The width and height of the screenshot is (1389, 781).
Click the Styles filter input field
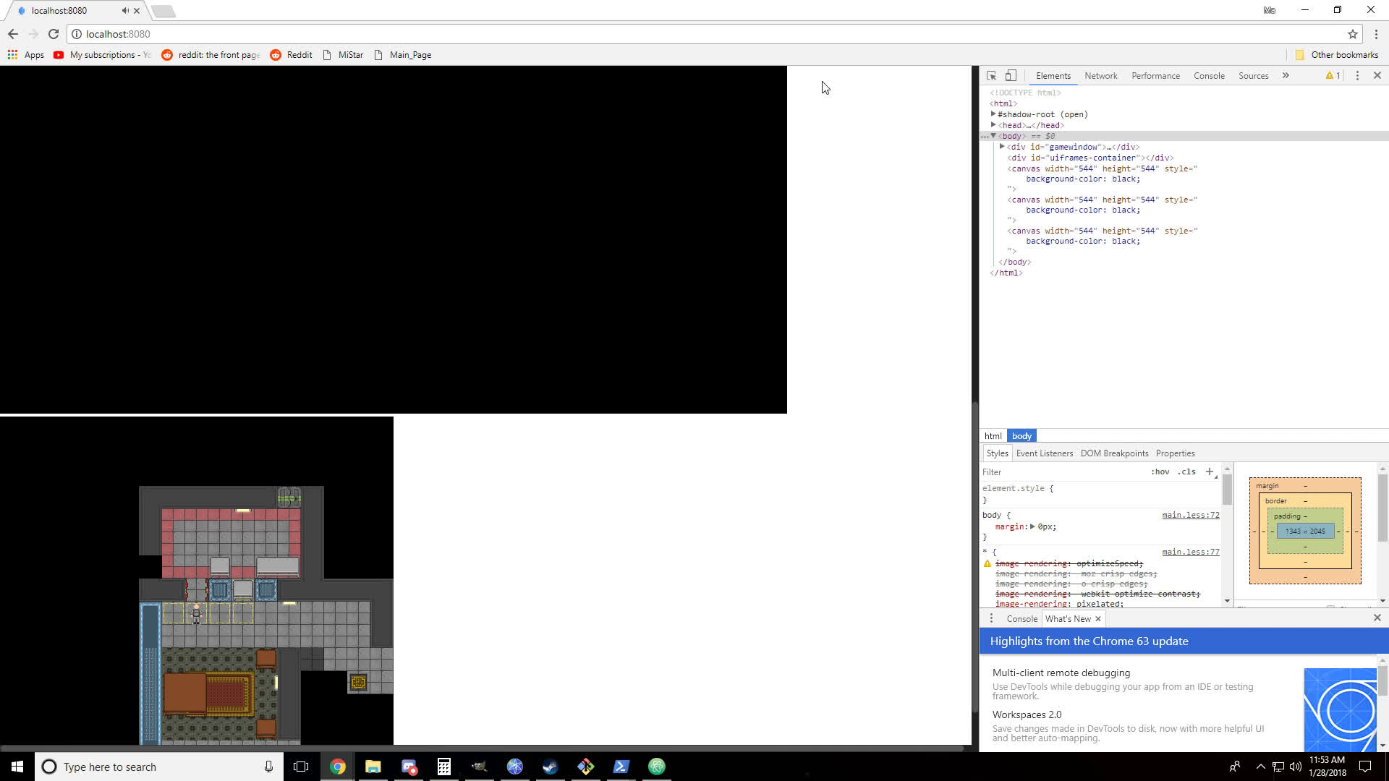coord(1056,471)
